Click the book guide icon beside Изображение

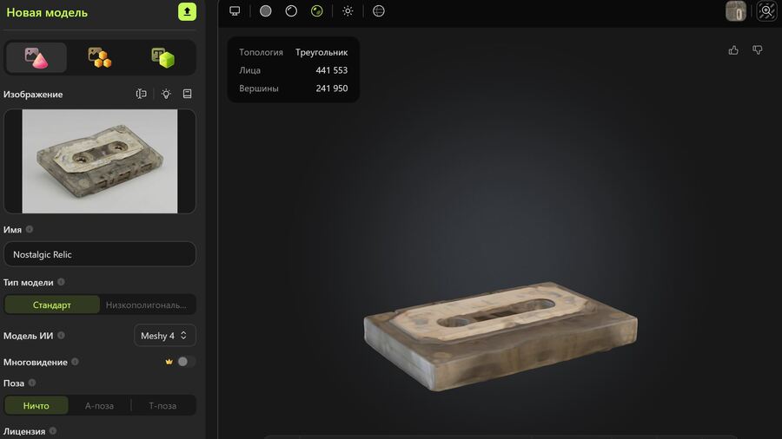tap(188, 94)
